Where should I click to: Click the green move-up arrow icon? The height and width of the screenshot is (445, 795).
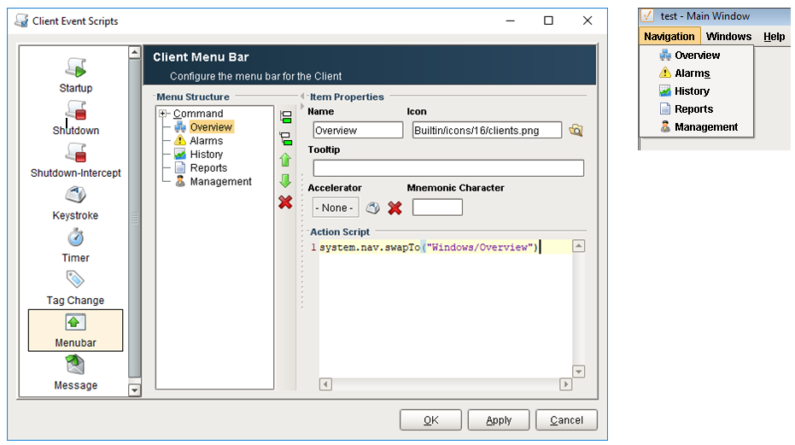tap(285, 160)
